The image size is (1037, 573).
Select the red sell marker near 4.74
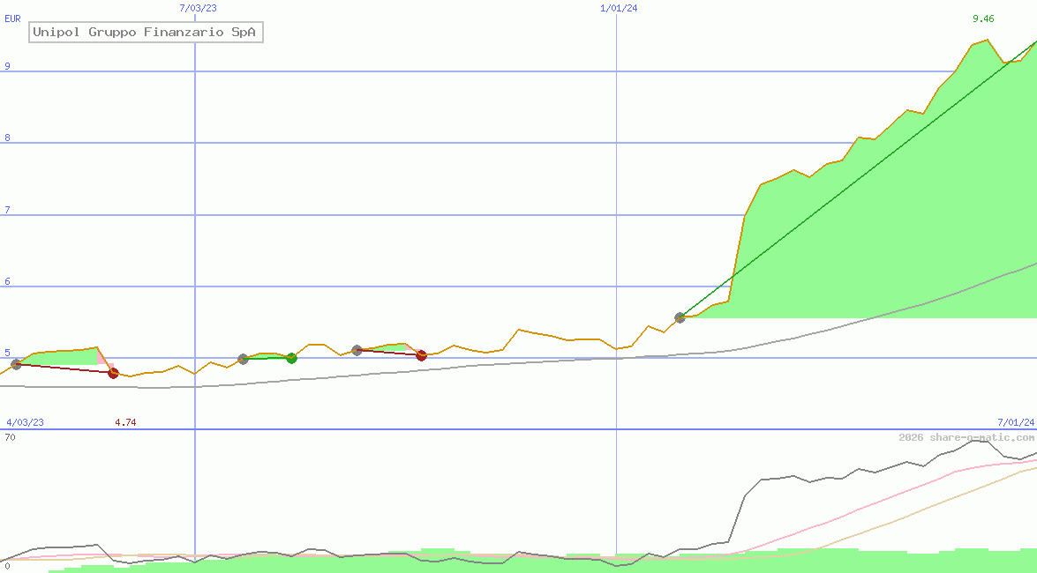(113, 374)
